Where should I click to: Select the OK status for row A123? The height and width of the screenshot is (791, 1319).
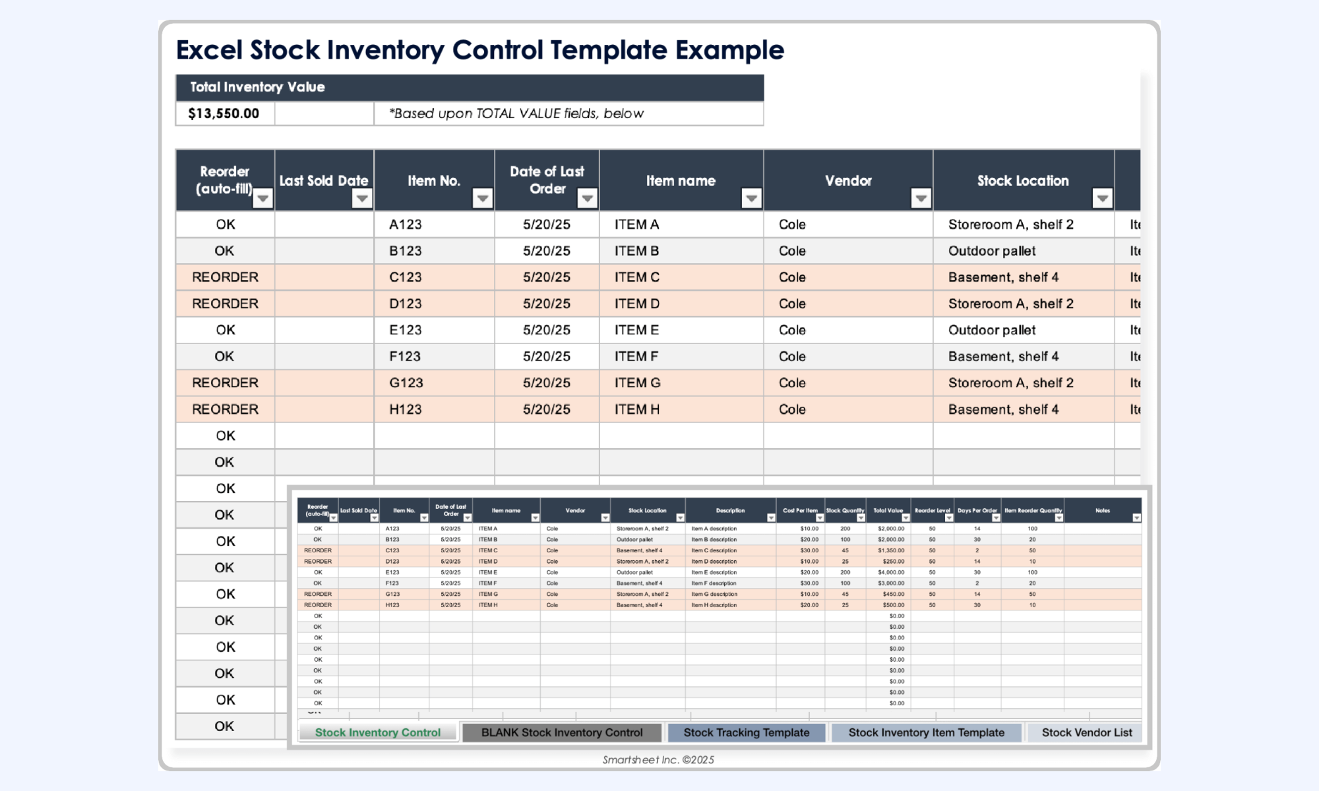click(x=225, y=224)
